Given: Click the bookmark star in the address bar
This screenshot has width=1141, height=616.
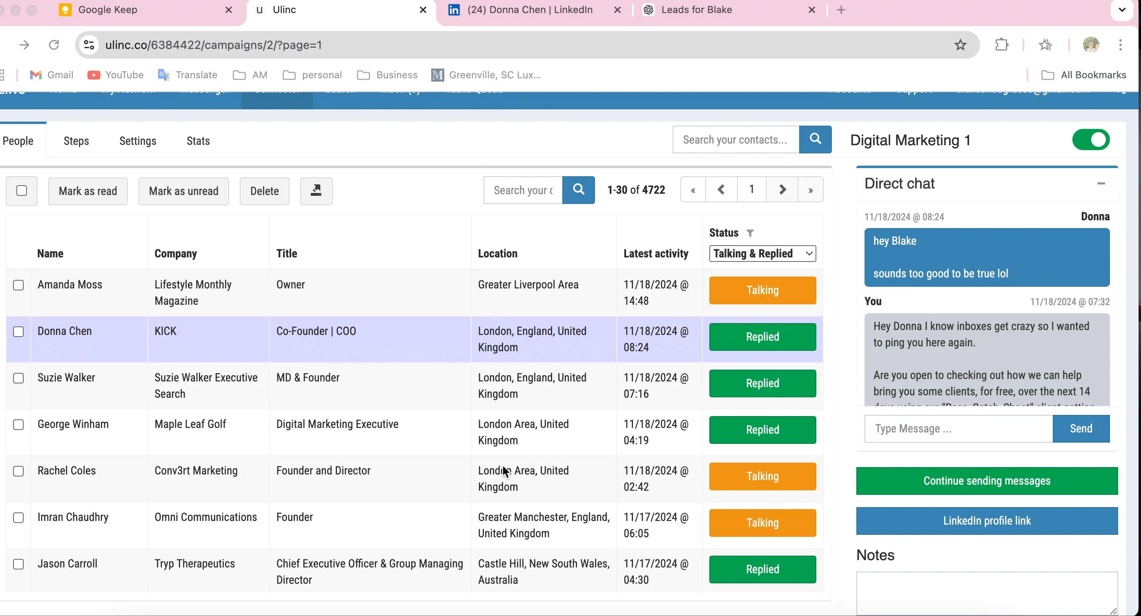Looking at the screenshot, I should click(960, 45).
